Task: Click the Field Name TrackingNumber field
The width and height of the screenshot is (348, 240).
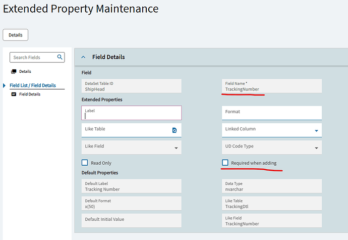Action: tap(271, 86)
